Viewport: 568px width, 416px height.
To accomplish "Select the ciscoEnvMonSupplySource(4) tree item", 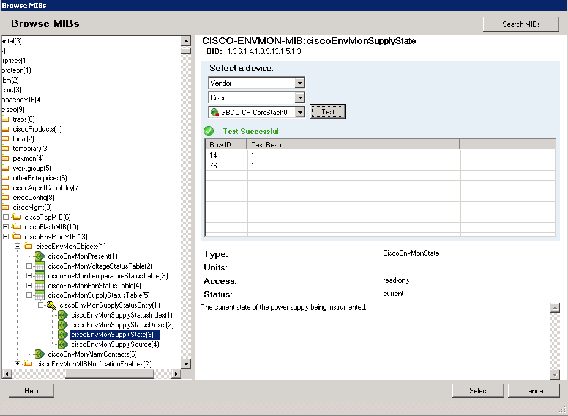I will [x=115, y=344].
